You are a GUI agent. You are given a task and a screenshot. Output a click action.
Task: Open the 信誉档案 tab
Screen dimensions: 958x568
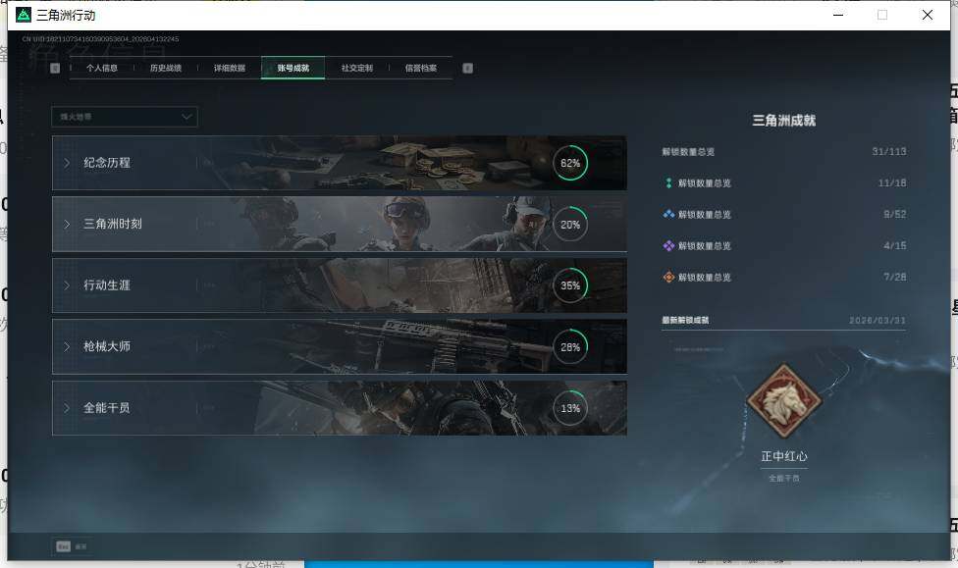click(x=420, y=68)
